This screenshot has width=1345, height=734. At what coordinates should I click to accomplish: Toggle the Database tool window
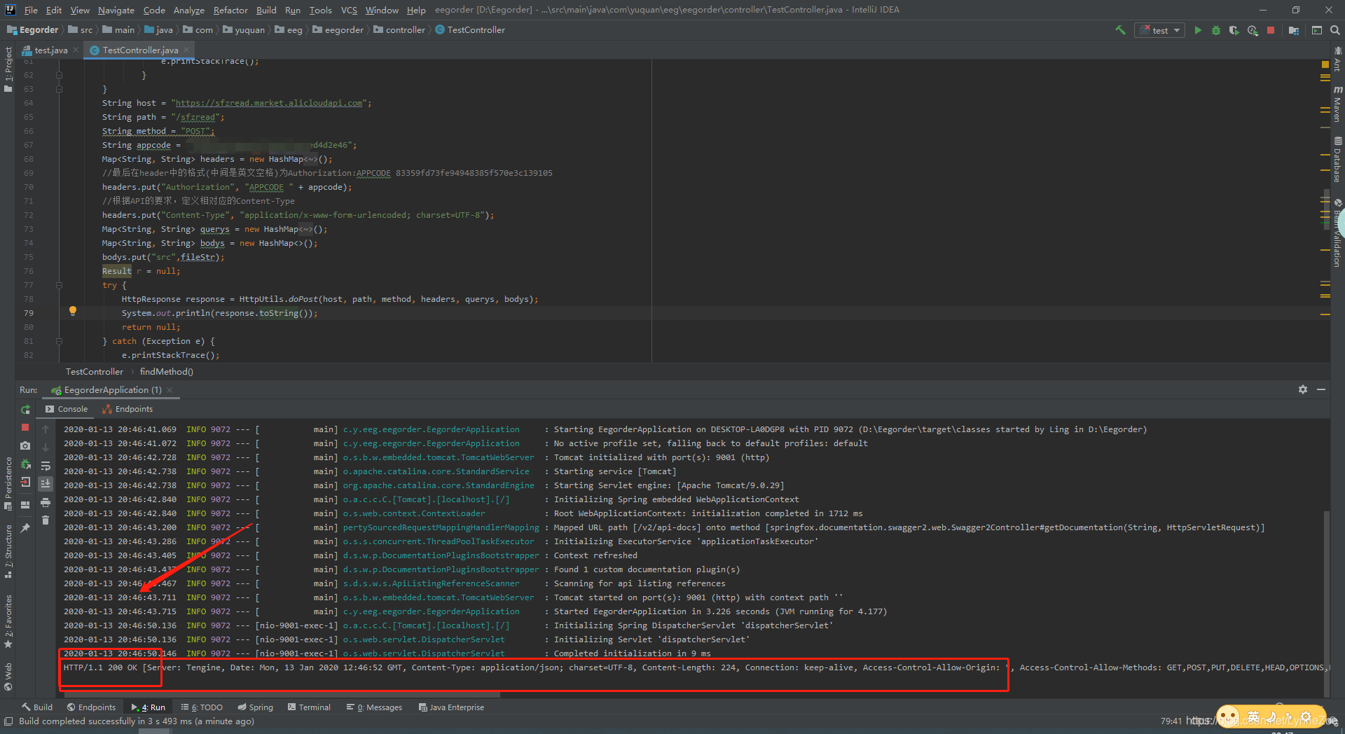click(x=1337, y=159)
